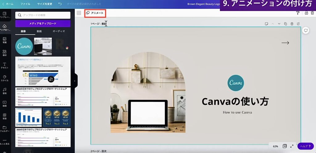Select the WING ranking image thumbnail

click(43, 71)
